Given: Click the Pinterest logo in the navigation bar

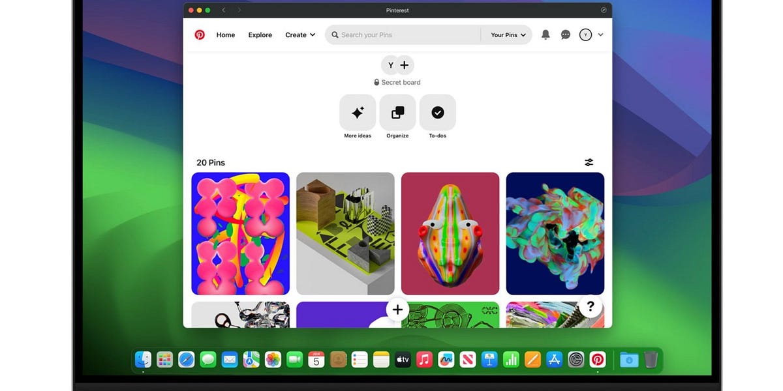Looking at the screenshot, I should coord(199,35).
